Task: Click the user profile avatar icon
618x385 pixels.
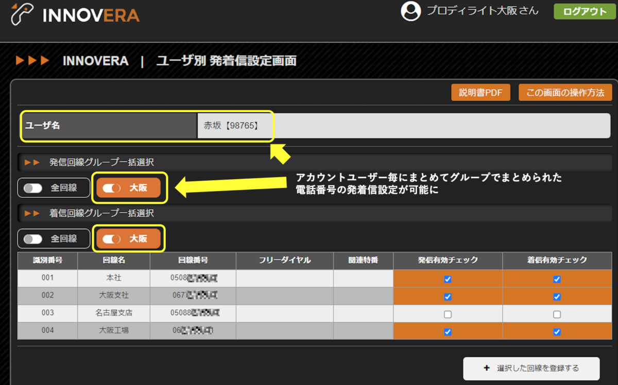Action: pyautogui.click(x=410, y=11)
